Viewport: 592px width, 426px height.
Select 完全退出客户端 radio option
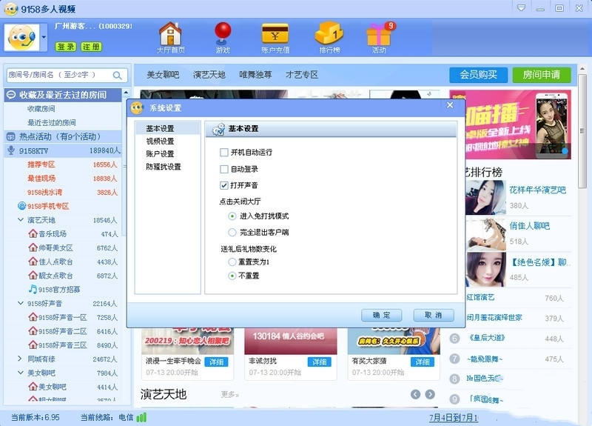coord(232,232)
